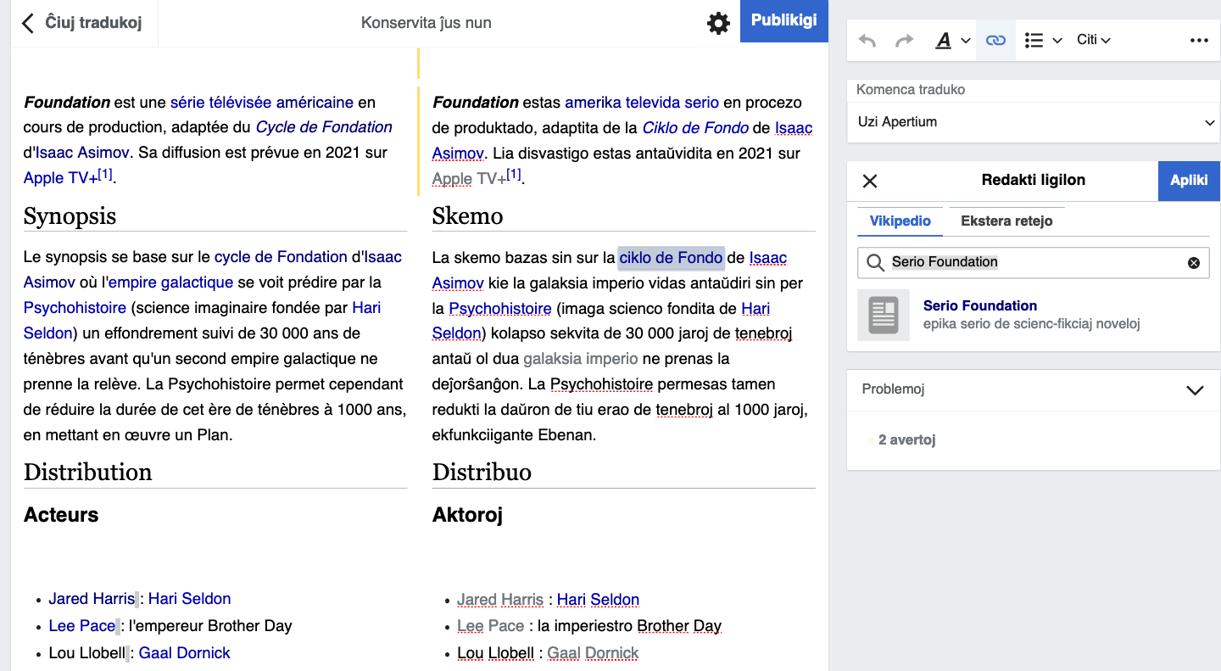Screen dimensions: 1221x671
Task: Open the Uzi Apertium translation dropdown
Action: coord(1034,122)
